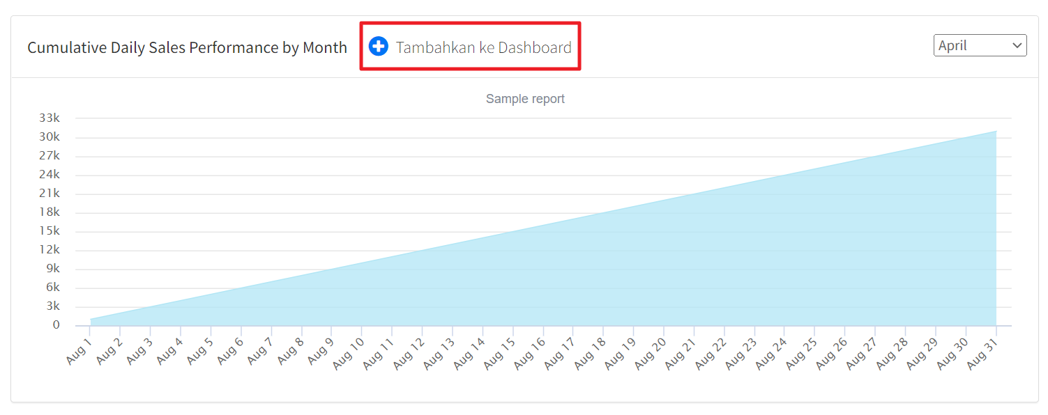Click the blue plus icon
The image size is (1048, 415).
click(378, 47)
